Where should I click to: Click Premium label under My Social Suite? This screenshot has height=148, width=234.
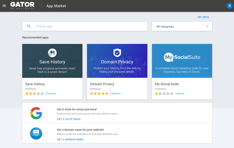tap(160, 89)
